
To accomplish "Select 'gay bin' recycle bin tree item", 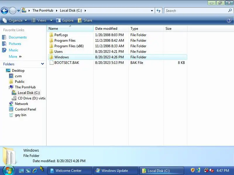I will coord(20,115).
